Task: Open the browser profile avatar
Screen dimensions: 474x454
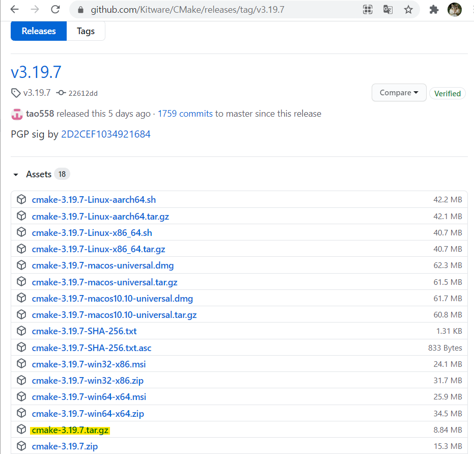Action: click(x=454, y=10)
